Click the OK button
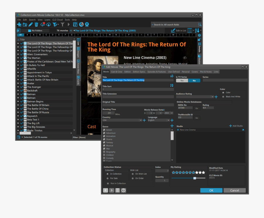The width and height of the screenshot is (264, 218). [x=211, y=190]
